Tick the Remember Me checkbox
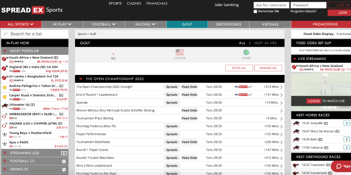 point(255,11)
